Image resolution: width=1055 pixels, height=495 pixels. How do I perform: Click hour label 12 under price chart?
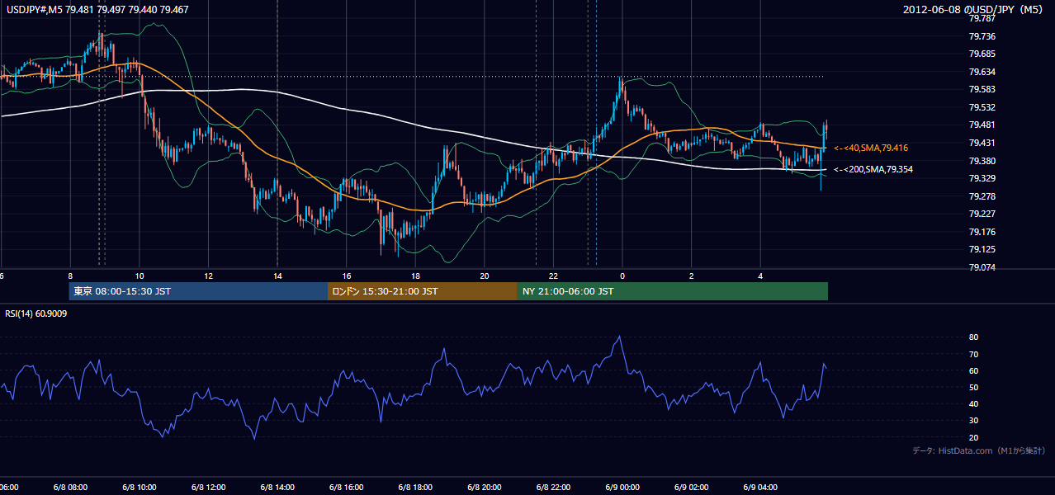point(209,276)
